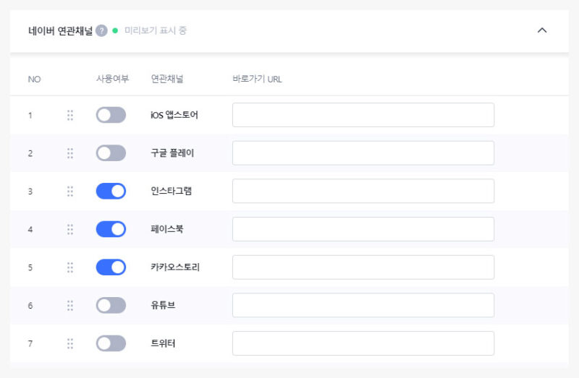Enable the 유튜브 channel toggle

click(111, 305)
